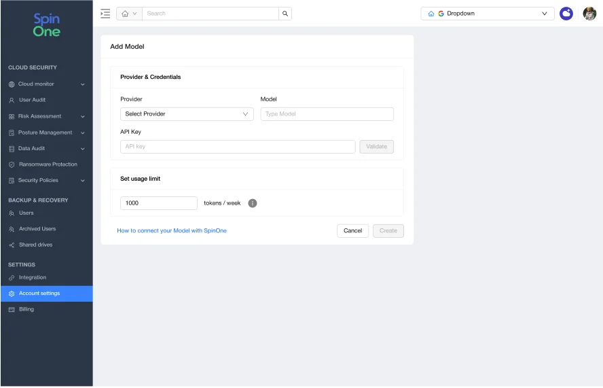Focus the Type Model input field
This screenshot has width=603, height=388.
click(327, 114)
